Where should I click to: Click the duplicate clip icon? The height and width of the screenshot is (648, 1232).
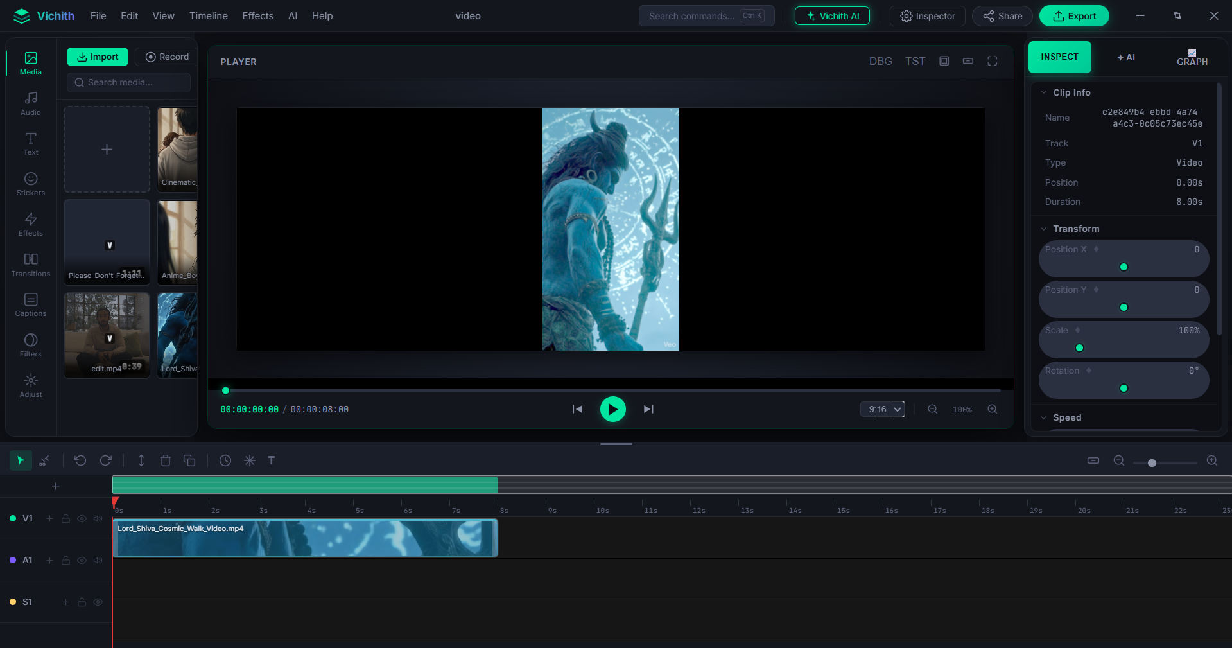pyautogui.click(x=189, y=460)
